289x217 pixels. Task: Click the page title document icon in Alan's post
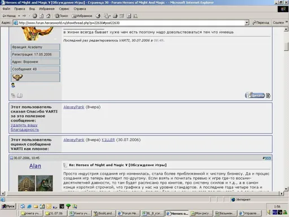point(65,165)
